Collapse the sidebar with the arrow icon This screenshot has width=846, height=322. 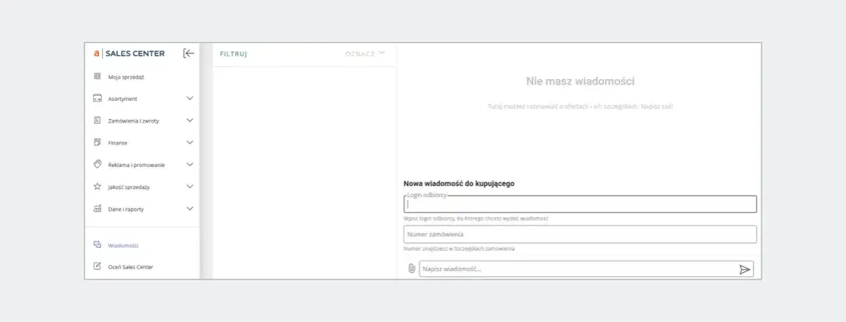tap(188, 53)
